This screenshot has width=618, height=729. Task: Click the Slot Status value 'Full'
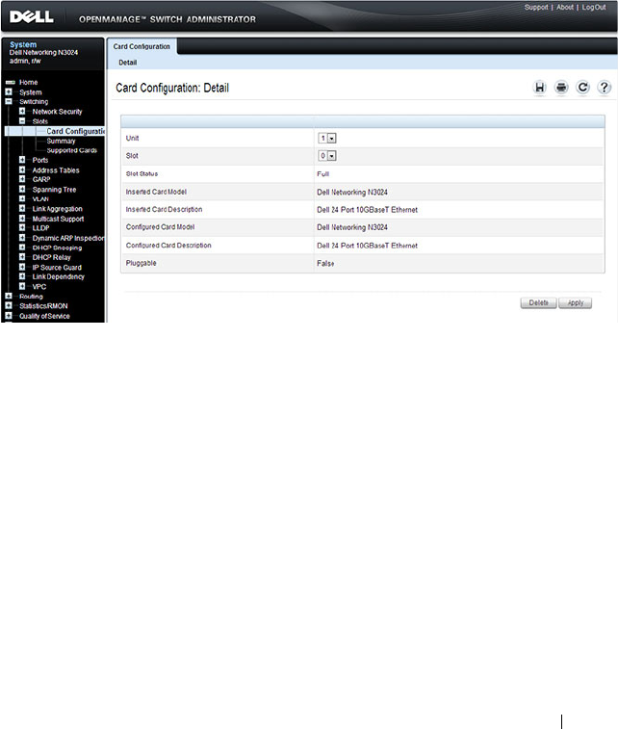[322, 174]
